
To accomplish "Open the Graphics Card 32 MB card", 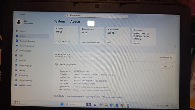I will click(x=92, y=36).
